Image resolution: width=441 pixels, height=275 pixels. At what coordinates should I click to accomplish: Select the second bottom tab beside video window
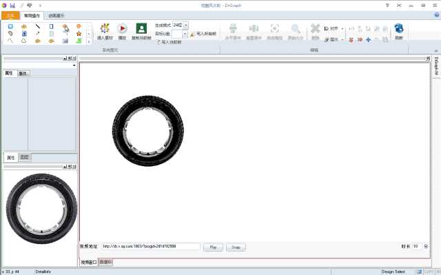(x=105, y=262)
